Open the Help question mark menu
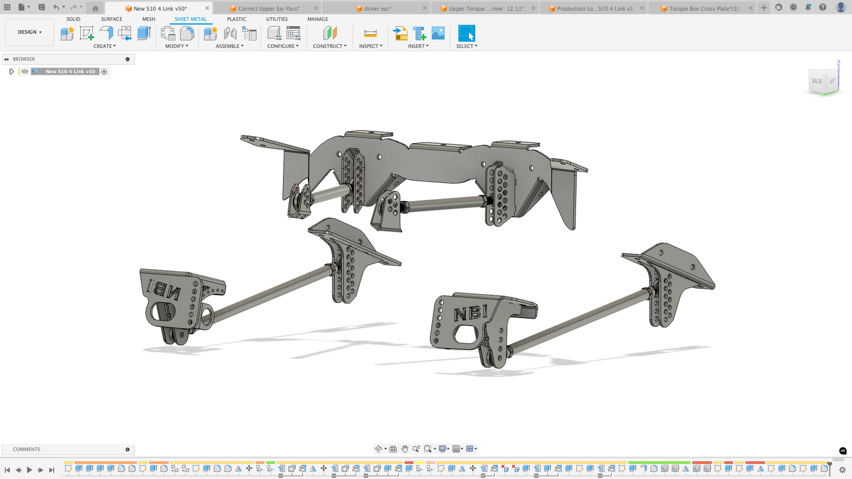The image size is (852, 479). click(x=823, y=8)
